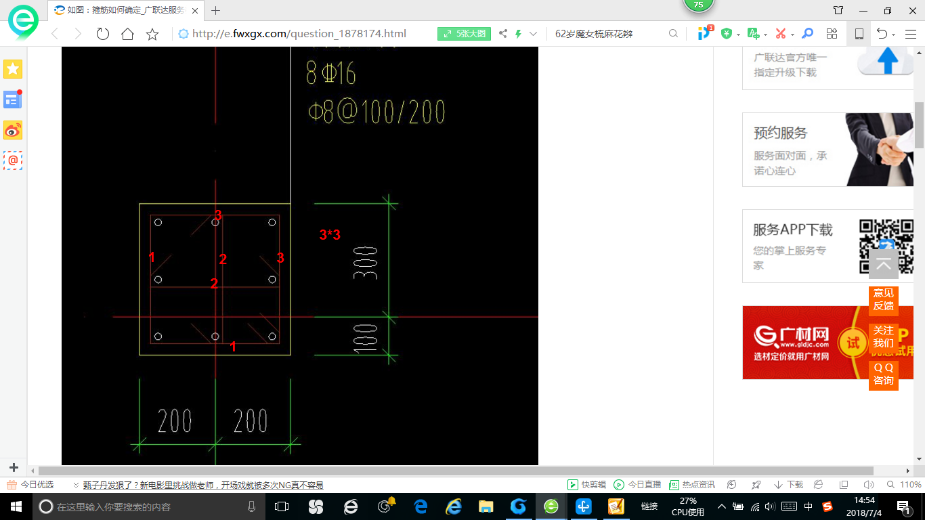The width and height of the screenshot is (925, 520).
Task: Select the 如图：箍筋如何确定 tab
Action: point(125,10)
